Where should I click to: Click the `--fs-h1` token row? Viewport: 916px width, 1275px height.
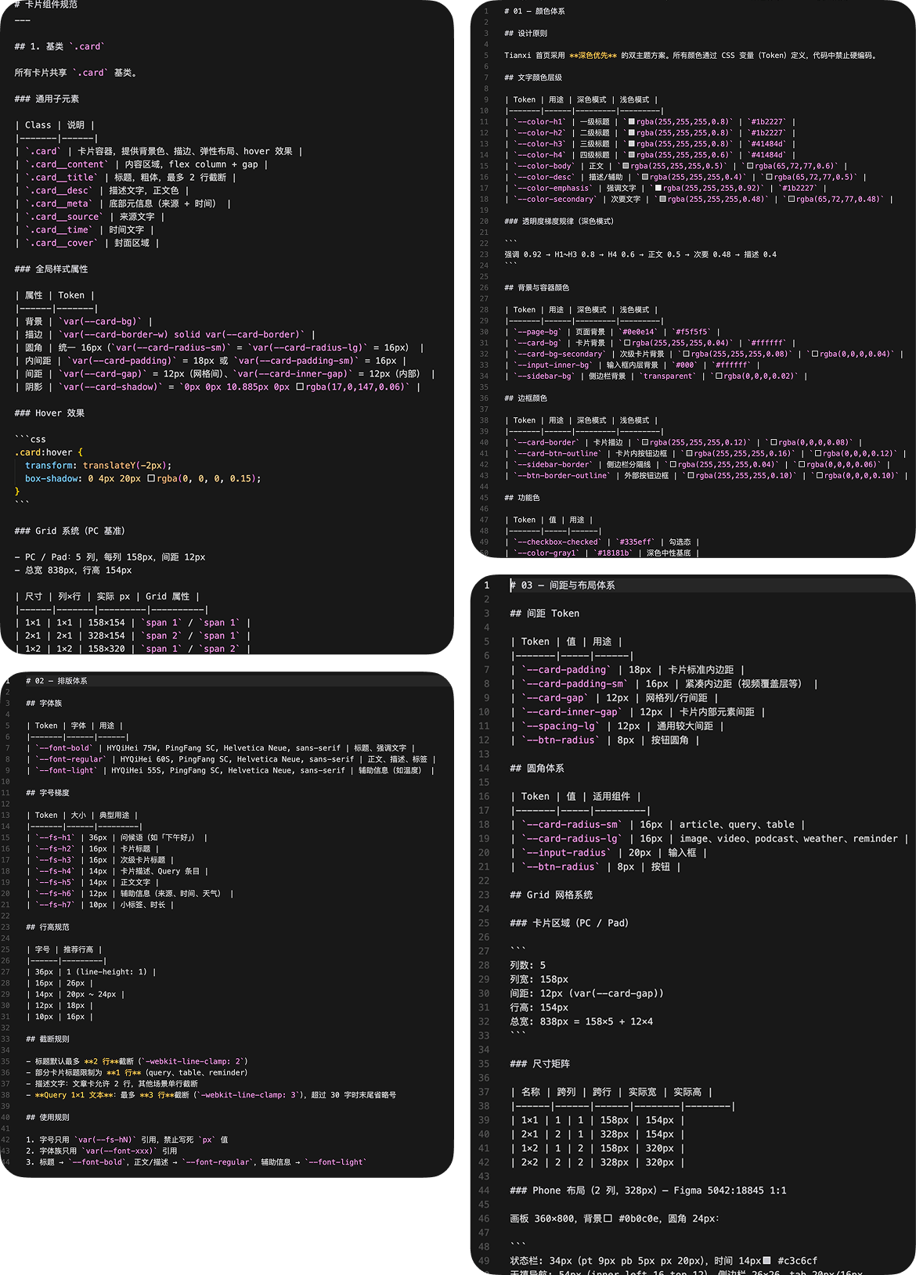(117, 837)
